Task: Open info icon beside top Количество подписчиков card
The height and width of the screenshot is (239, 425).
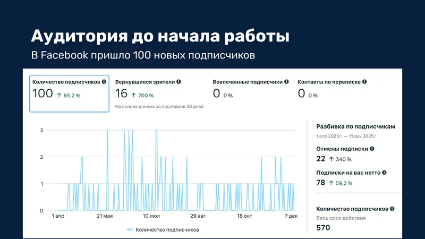Action: pos(104,82)
